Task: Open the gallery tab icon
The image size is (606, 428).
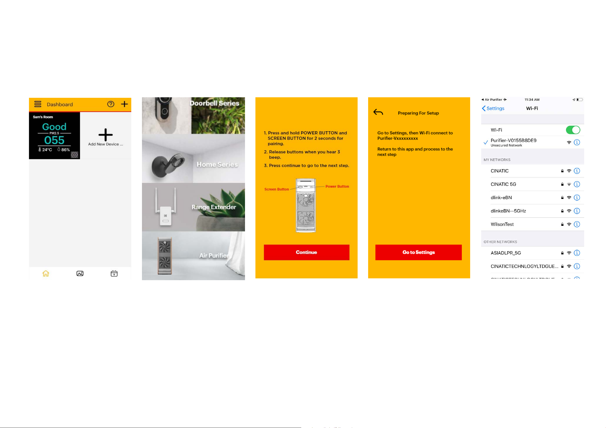Action: pyautogui.click(x=80, y=274)
